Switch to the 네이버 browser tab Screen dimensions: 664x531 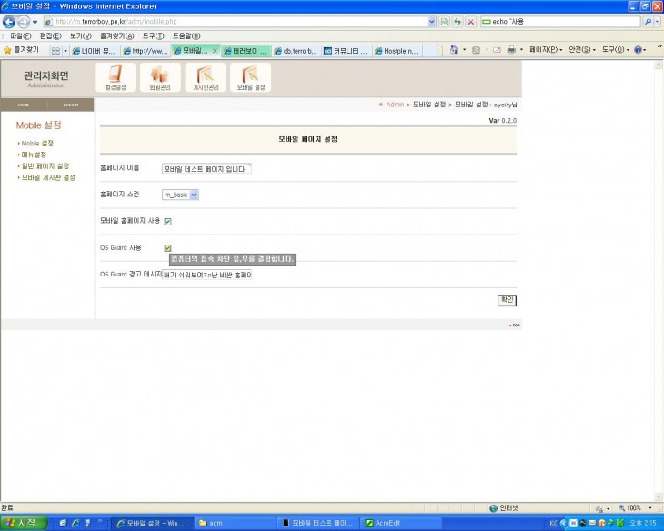(95, 51)
